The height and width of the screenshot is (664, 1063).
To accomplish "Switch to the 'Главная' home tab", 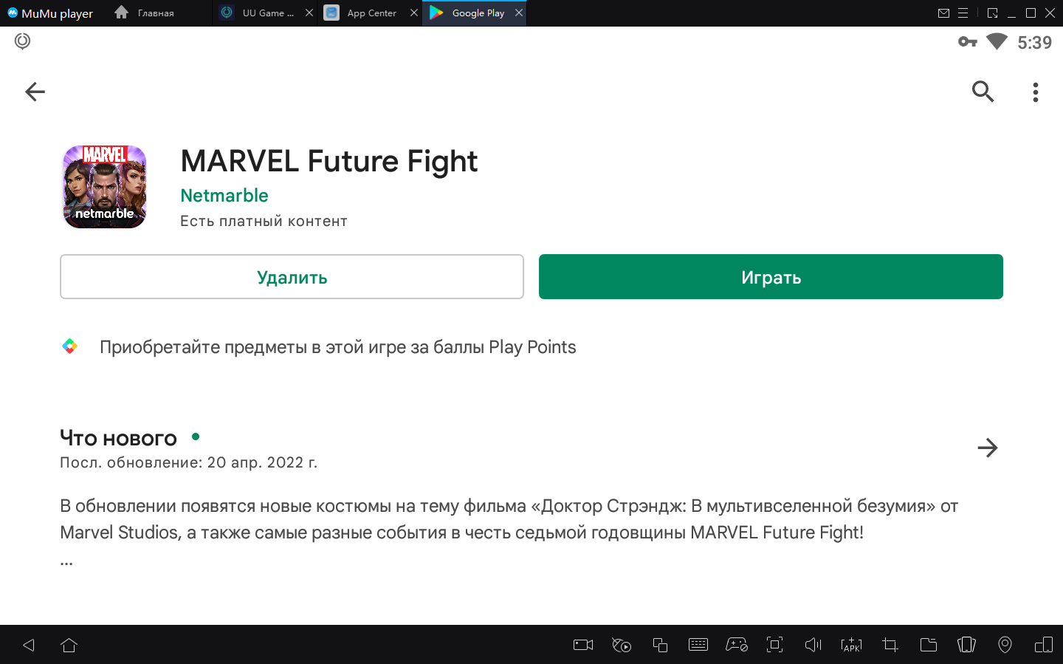I will click(x=155, y=13).
